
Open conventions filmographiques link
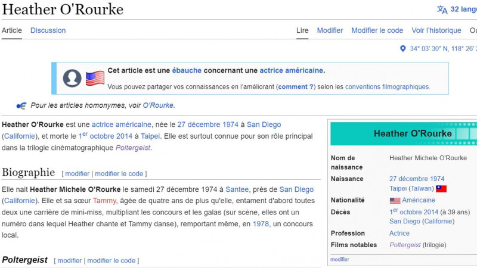click(x=387, y=87)
